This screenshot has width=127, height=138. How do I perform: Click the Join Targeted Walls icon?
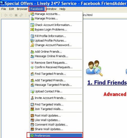pyautogui.click(x=32, y=109)
